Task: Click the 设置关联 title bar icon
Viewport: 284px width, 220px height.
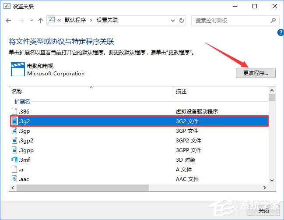Action: point(7,6)
